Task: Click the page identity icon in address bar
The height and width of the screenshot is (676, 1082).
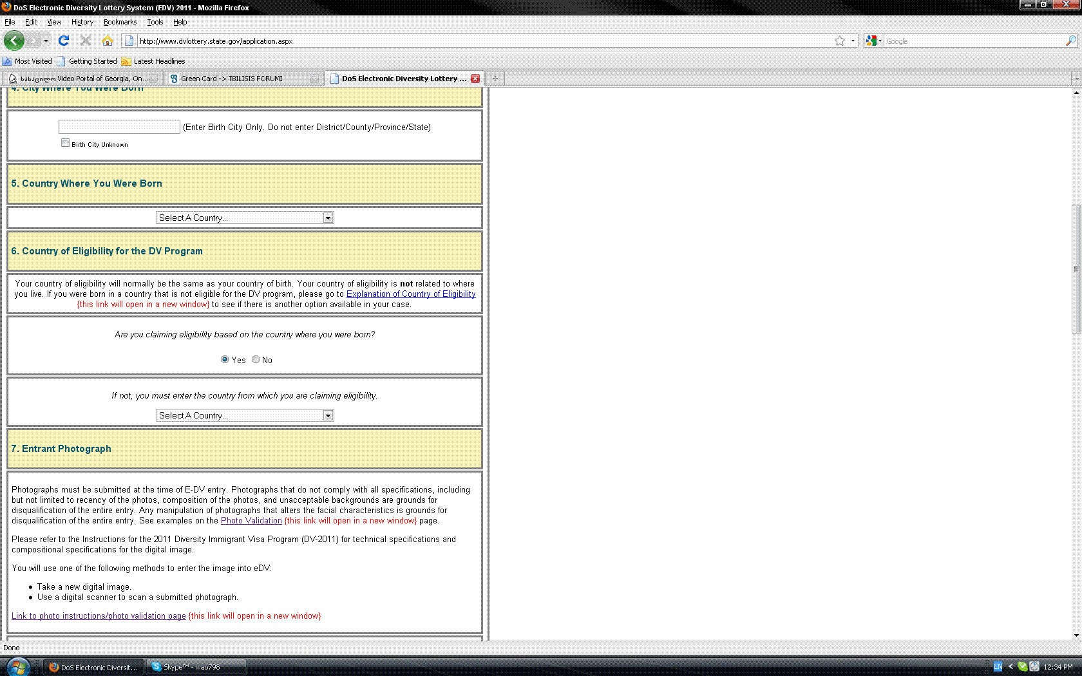Action: pos(129,41)
